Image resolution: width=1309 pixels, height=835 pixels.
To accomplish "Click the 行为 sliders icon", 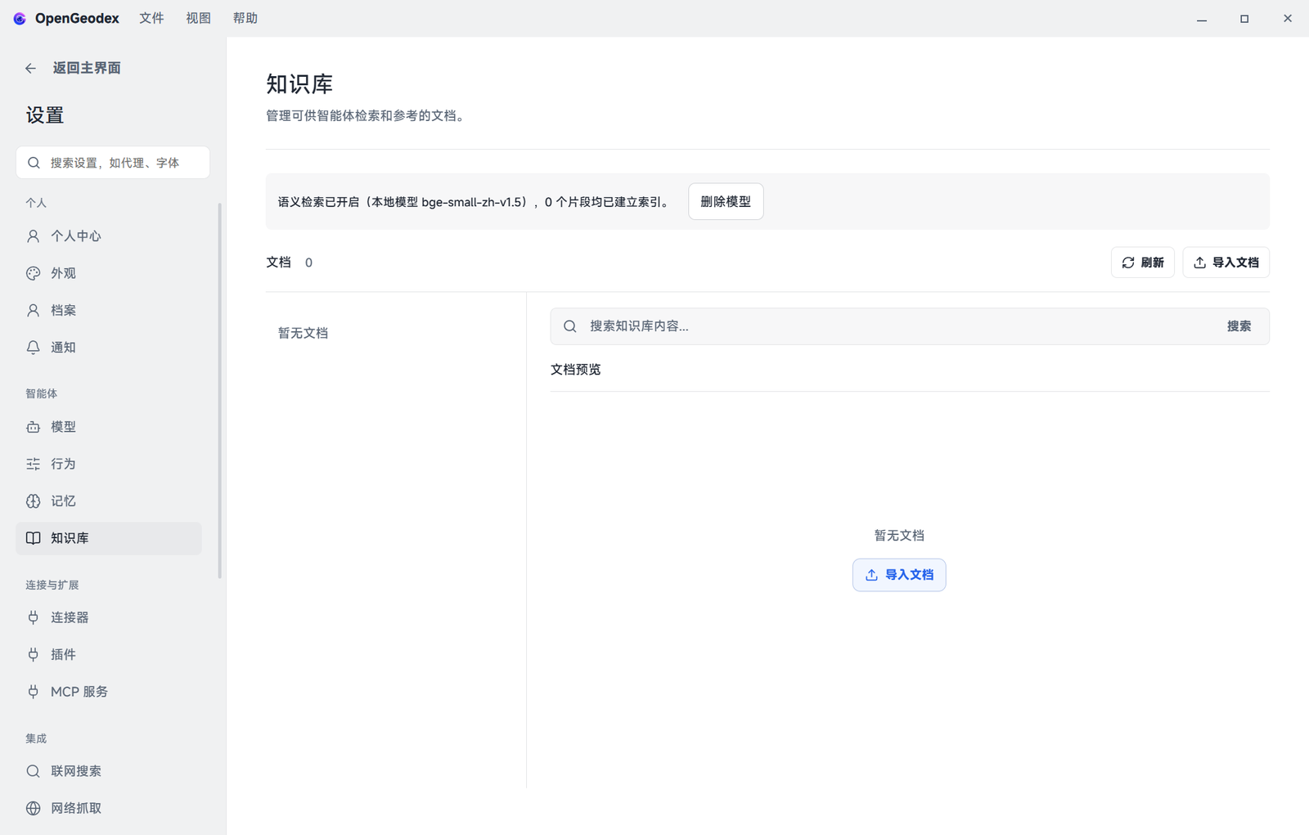I will (33, 464).
